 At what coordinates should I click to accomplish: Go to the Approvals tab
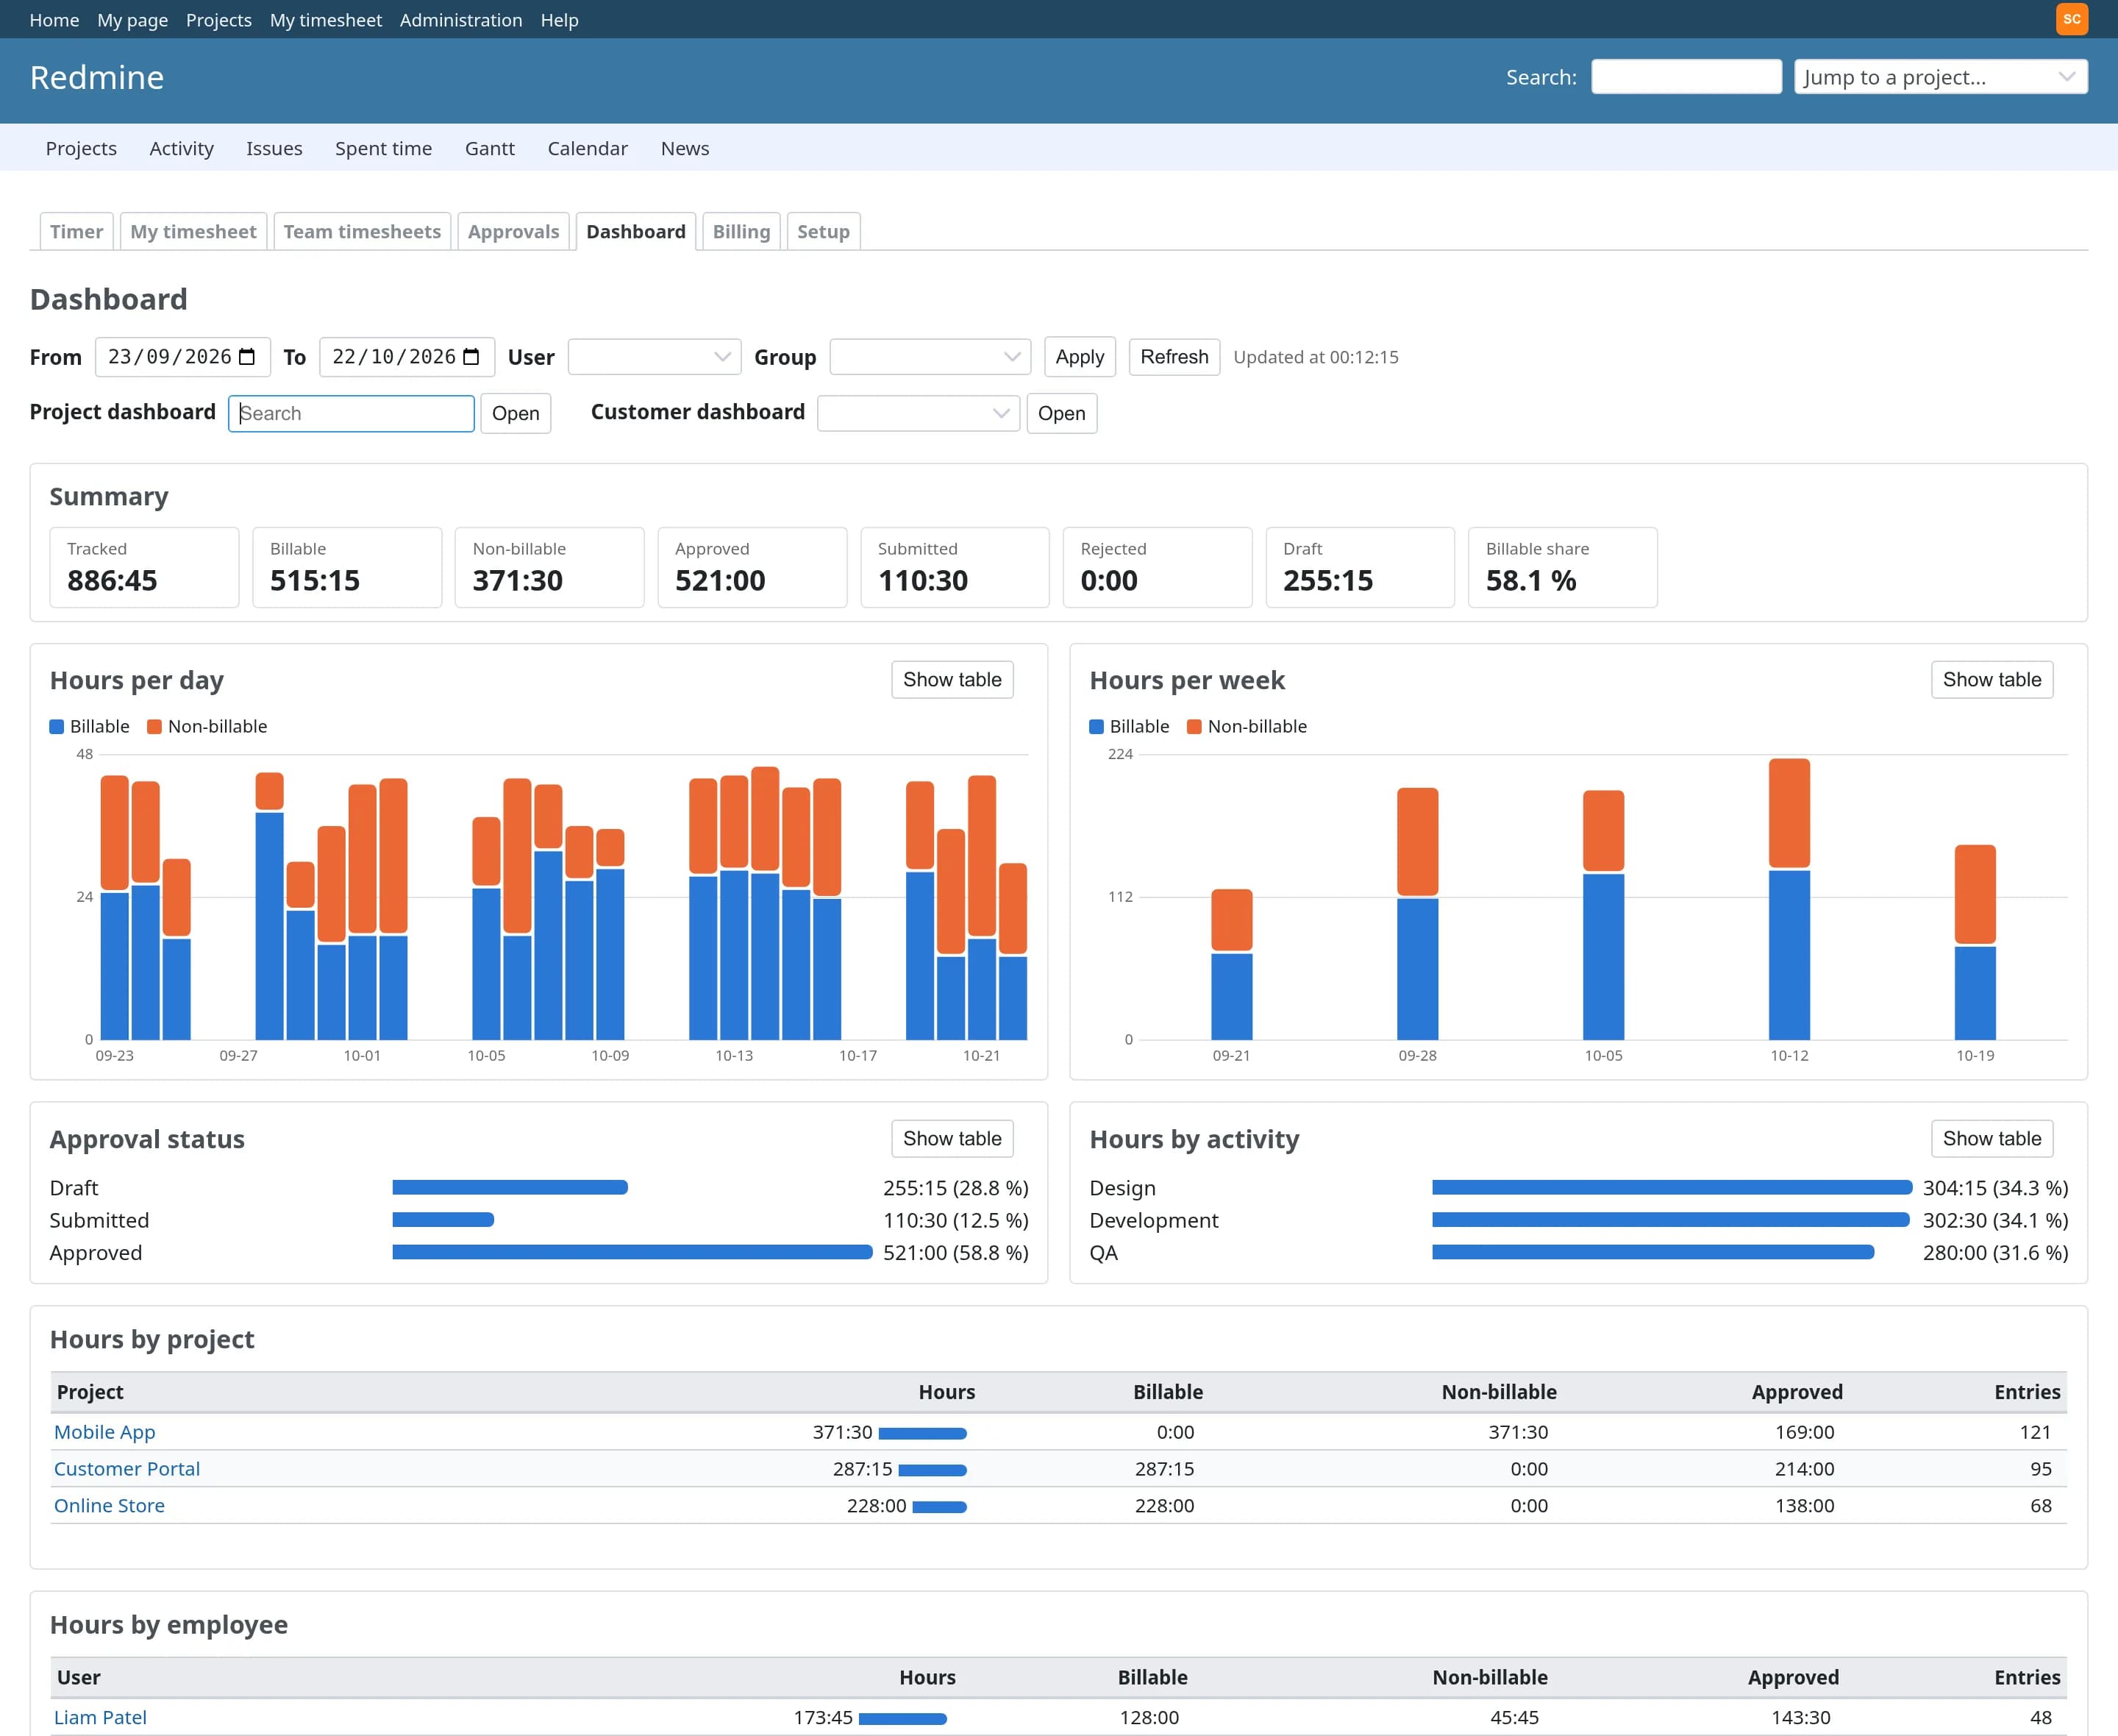(514, 231)
